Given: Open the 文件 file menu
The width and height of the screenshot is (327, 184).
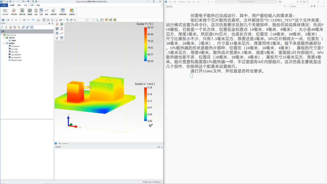Looking at the screenshot, I should pyautogui.click(x=4, y=5).
